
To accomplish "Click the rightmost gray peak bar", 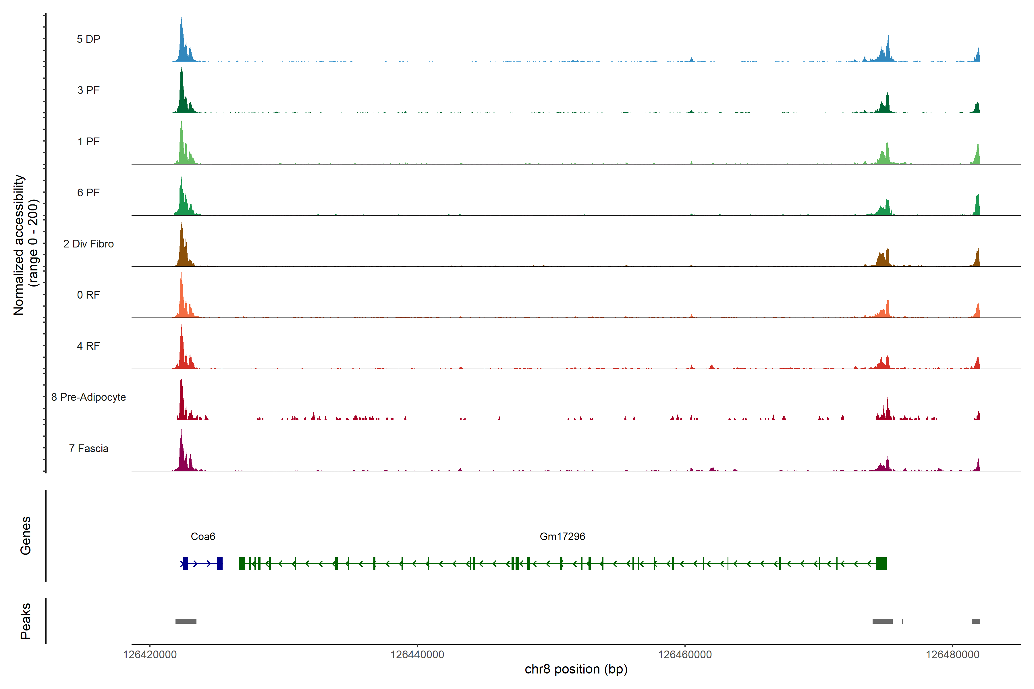I will tap(975, 621).
